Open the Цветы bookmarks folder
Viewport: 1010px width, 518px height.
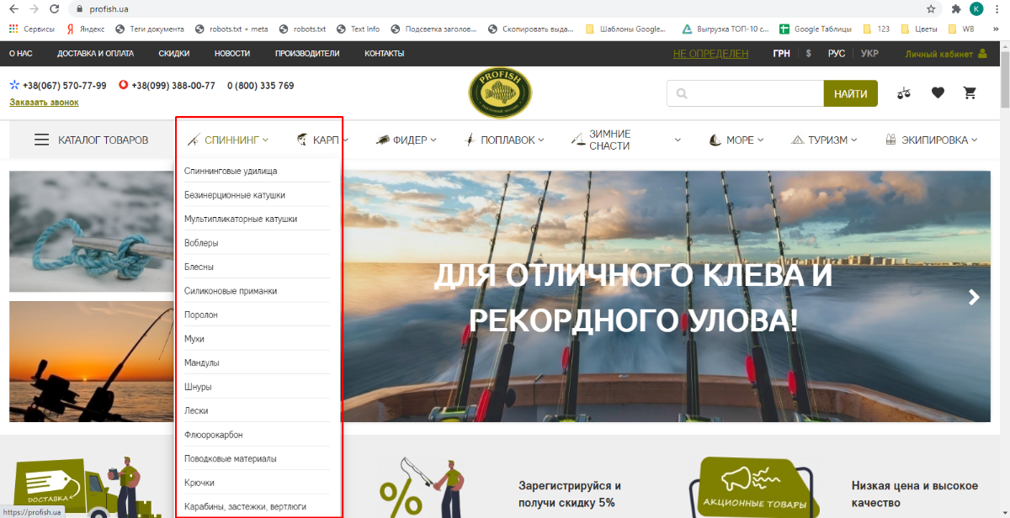coord(919,29)
